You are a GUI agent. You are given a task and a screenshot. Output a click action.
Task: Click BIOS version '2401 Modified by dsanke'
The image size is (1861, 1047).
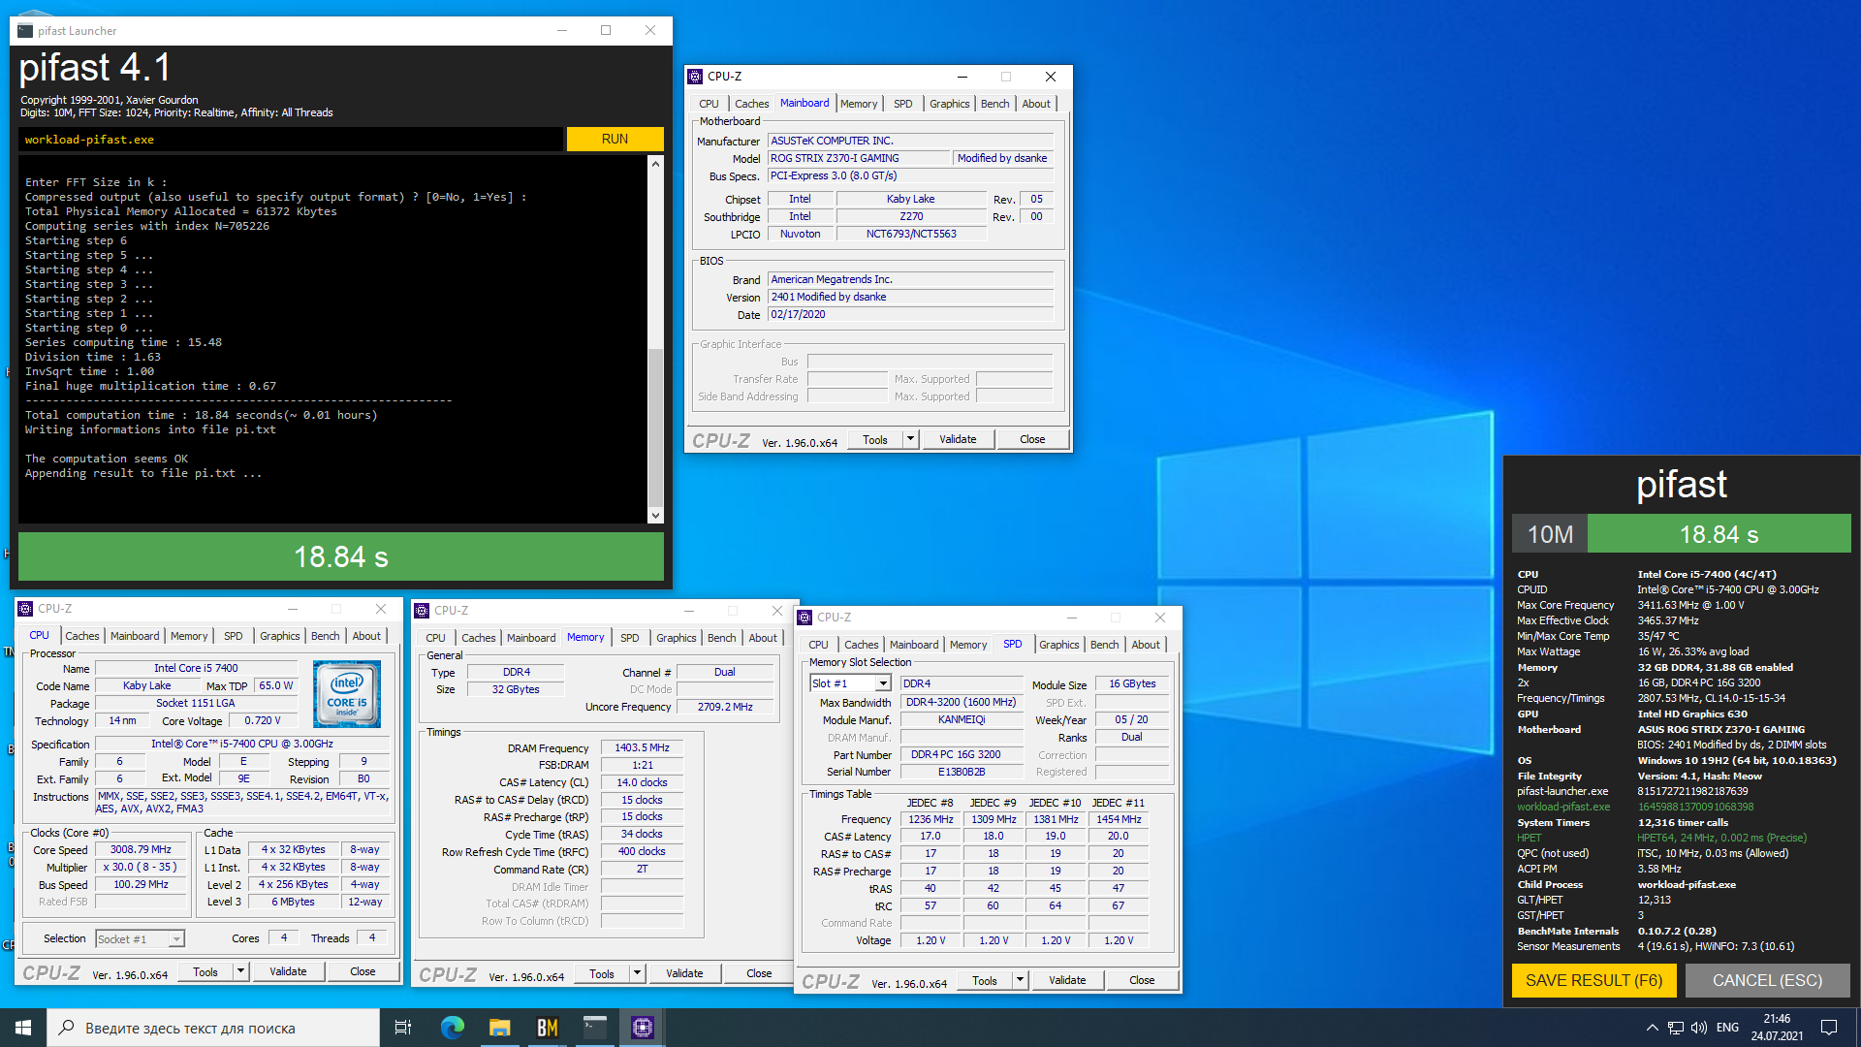tap(910, 297)
